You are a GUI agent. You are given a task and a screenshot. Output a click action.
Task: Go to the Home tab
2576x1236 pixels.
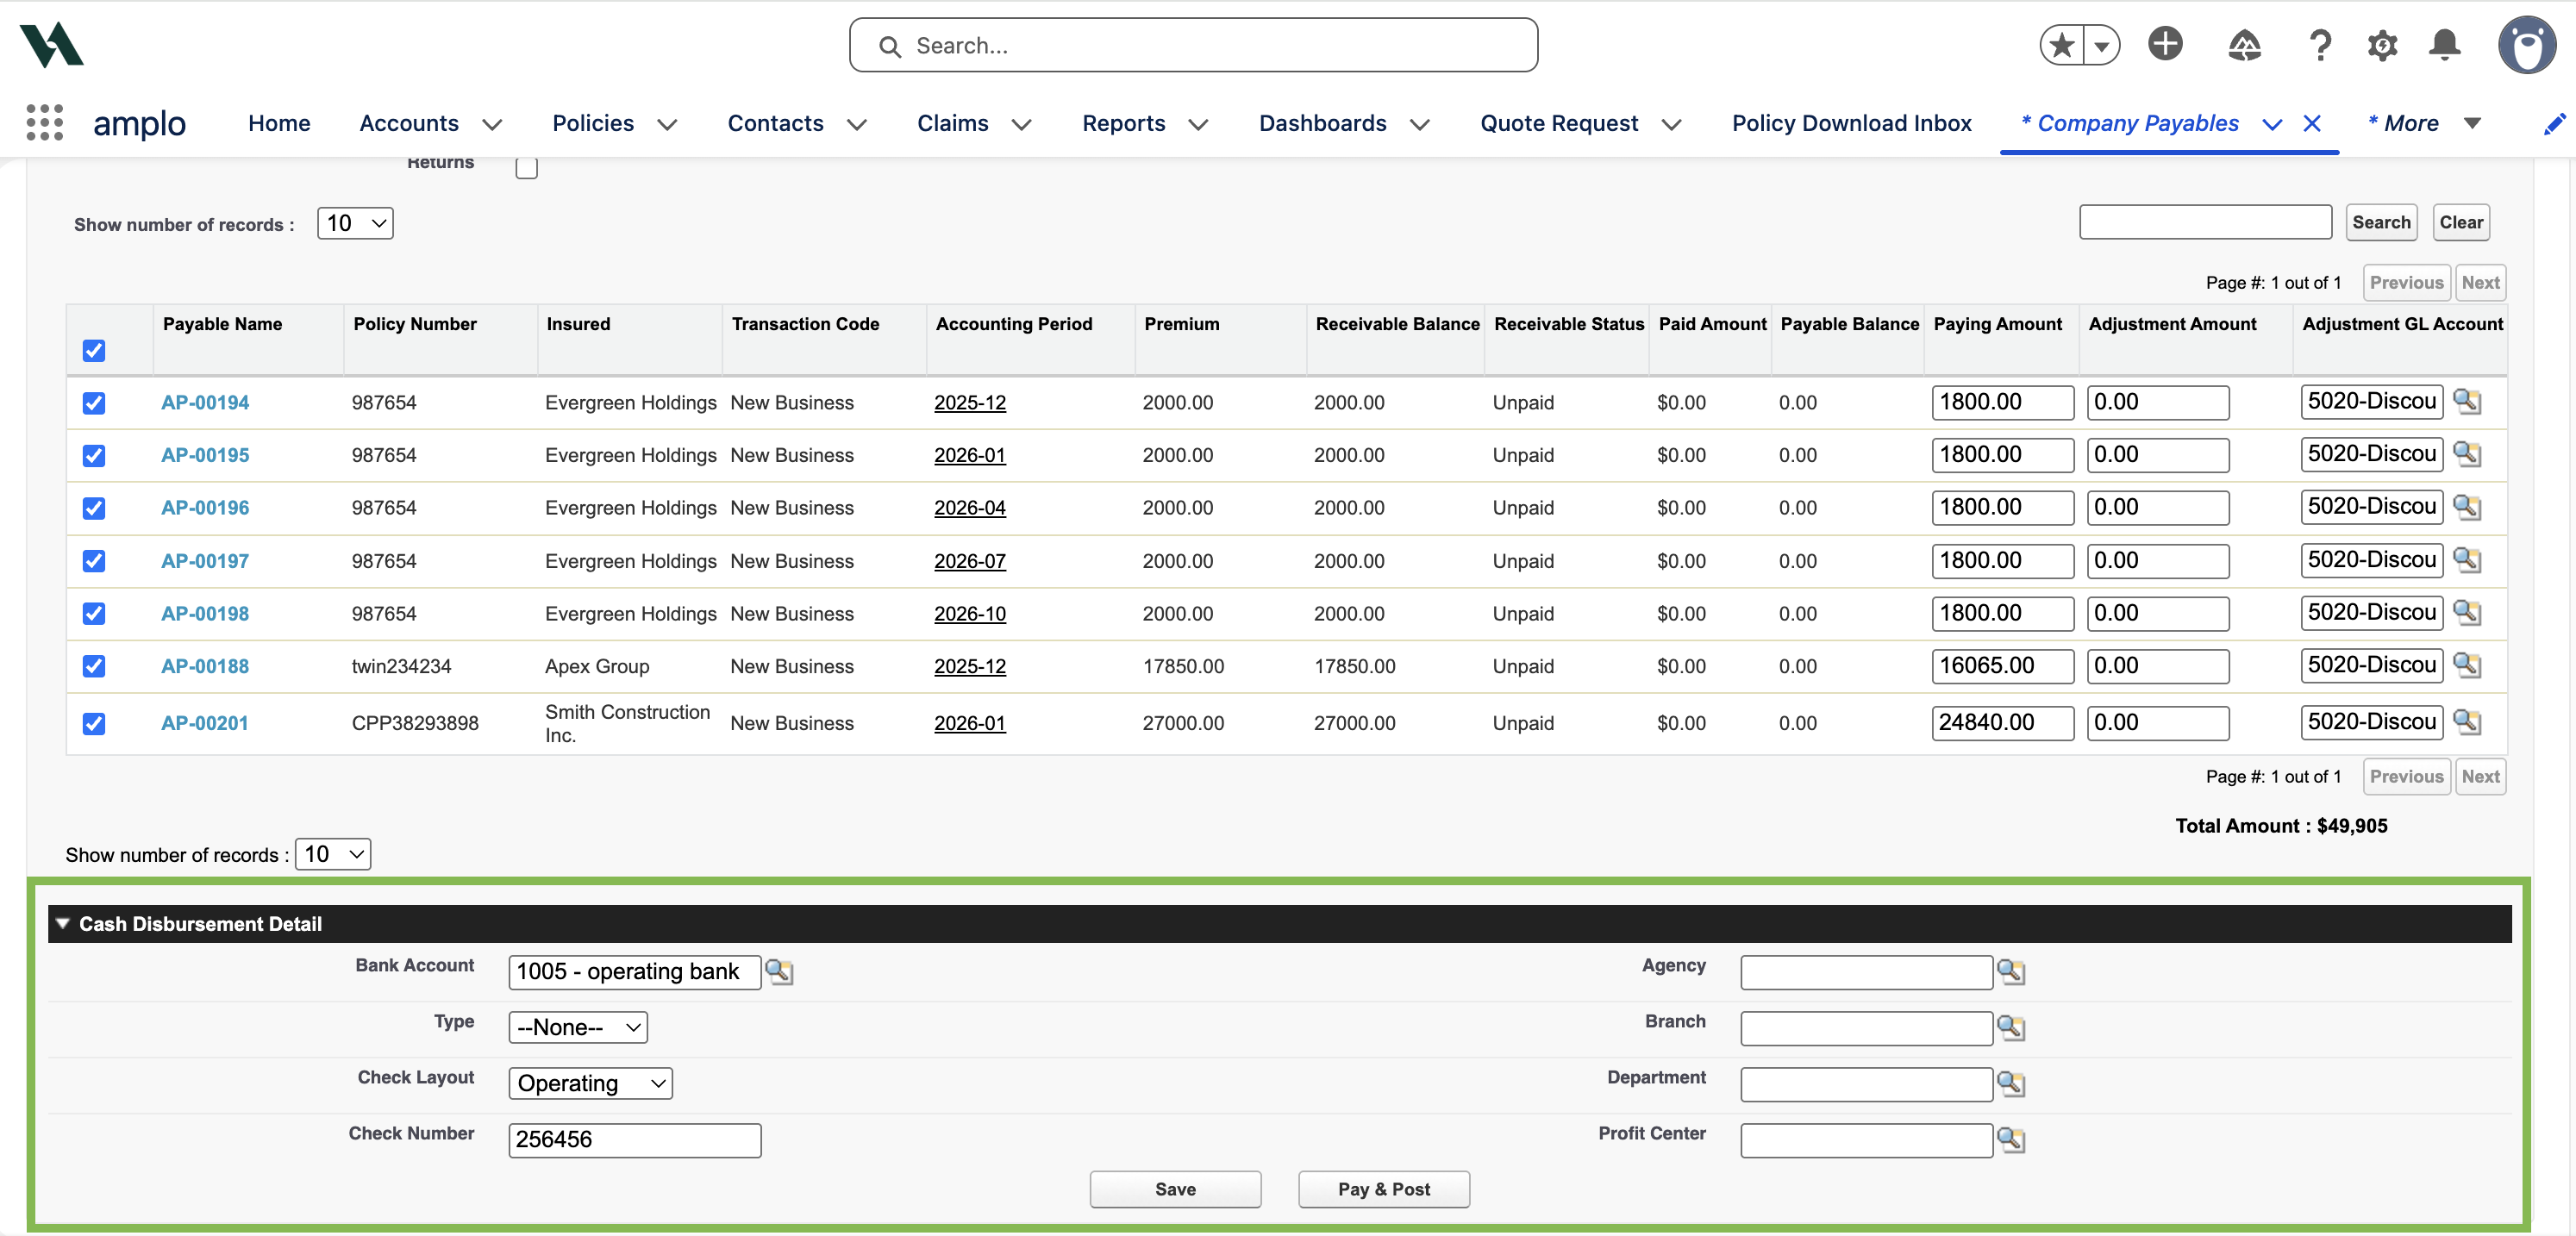(x=279, y=123)
